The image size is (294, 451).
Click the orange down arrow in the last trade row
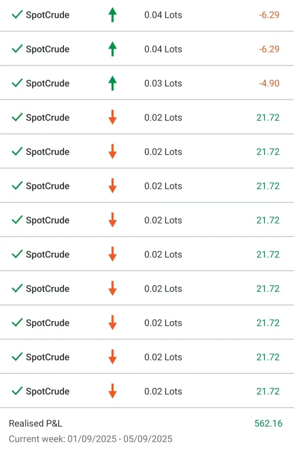coord(113,391)
